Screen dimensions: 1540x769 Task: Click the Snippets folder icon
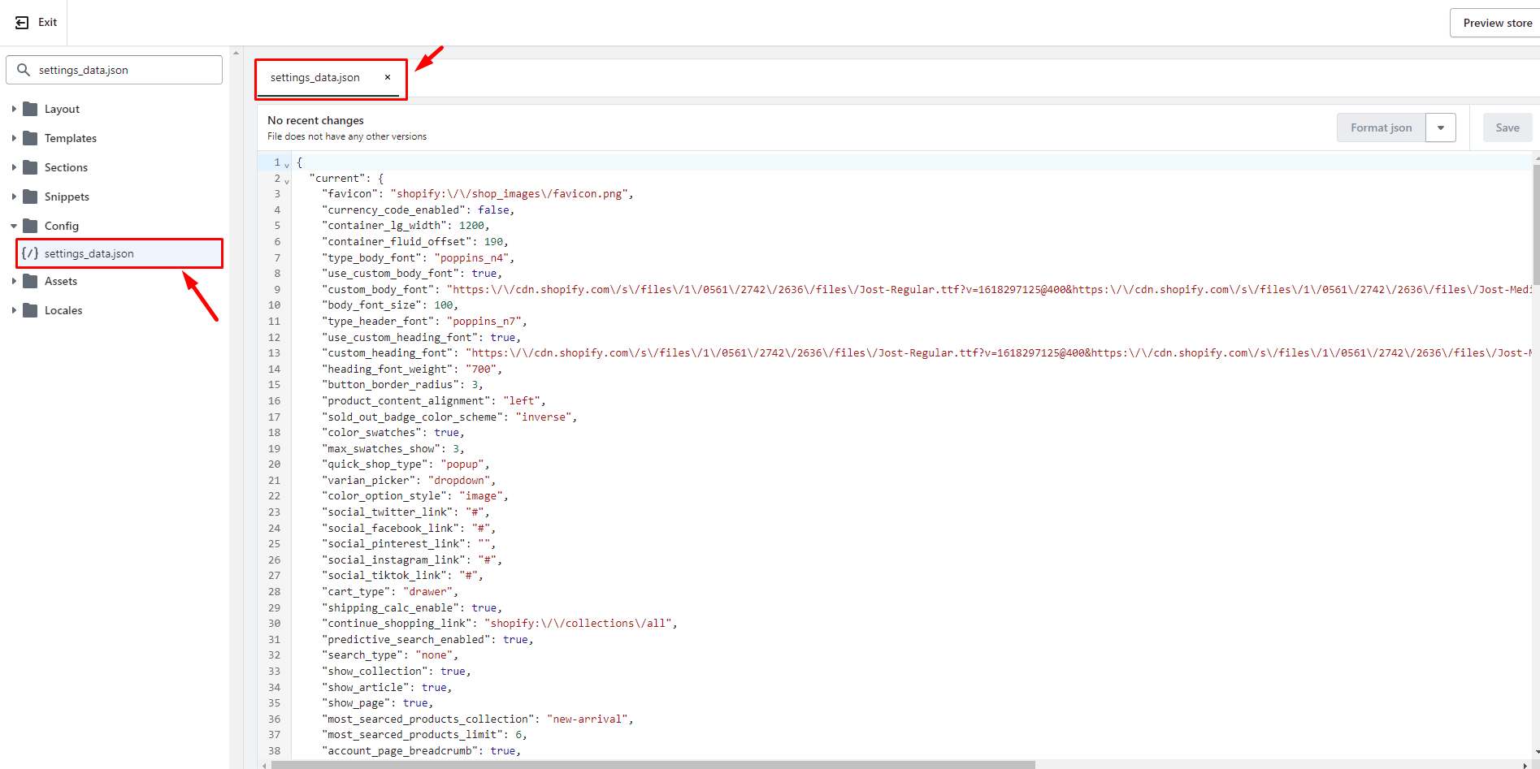coord(31,197)
